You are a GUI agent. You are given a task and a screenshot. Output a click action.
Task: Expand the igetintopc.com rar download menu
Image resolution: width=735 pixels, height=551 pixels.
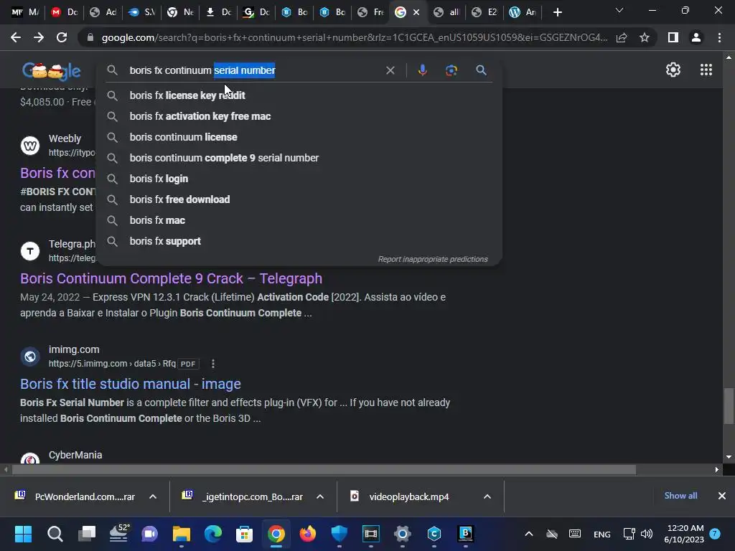[320, 496]
